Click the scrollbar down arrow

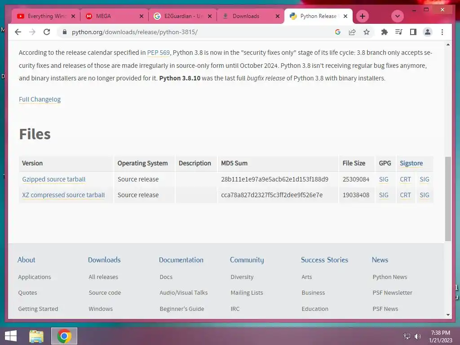click(x=448, y=315)
